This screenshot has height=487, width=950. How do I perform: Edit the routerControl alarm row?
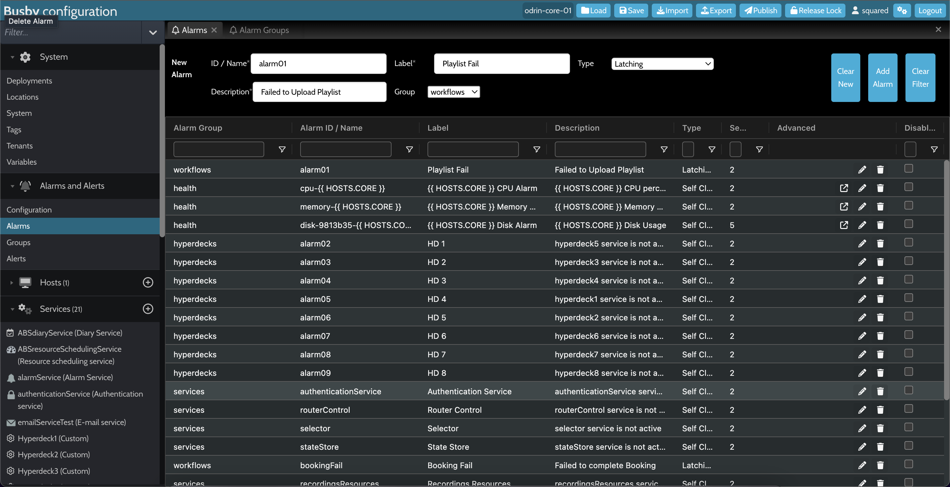click(862, 410)
